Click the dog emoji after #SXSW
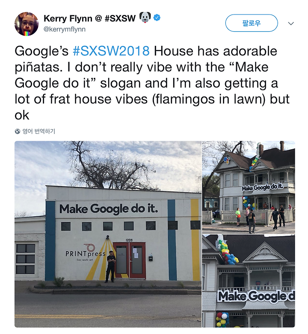 click(145, 18)
